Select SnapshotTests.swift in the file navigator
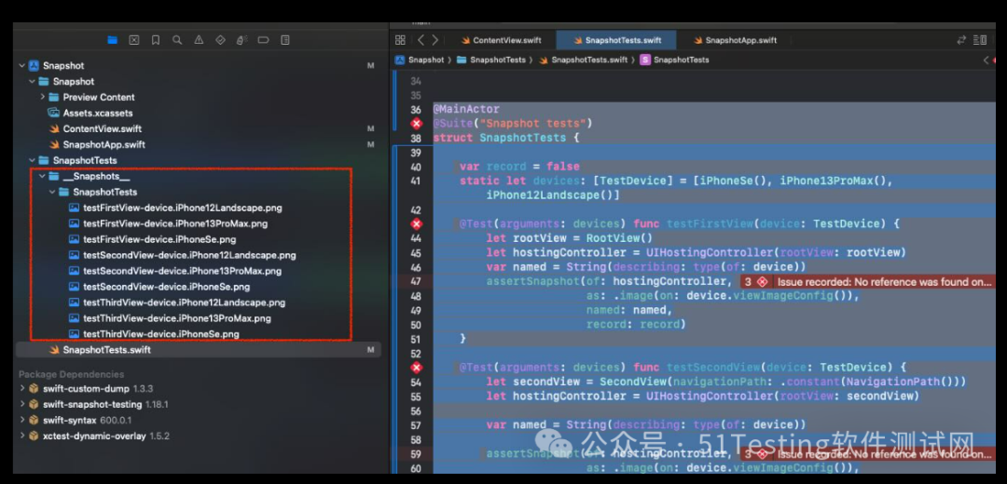The height and width of the screenshot is (484, 1007). (x=198, y=350)
